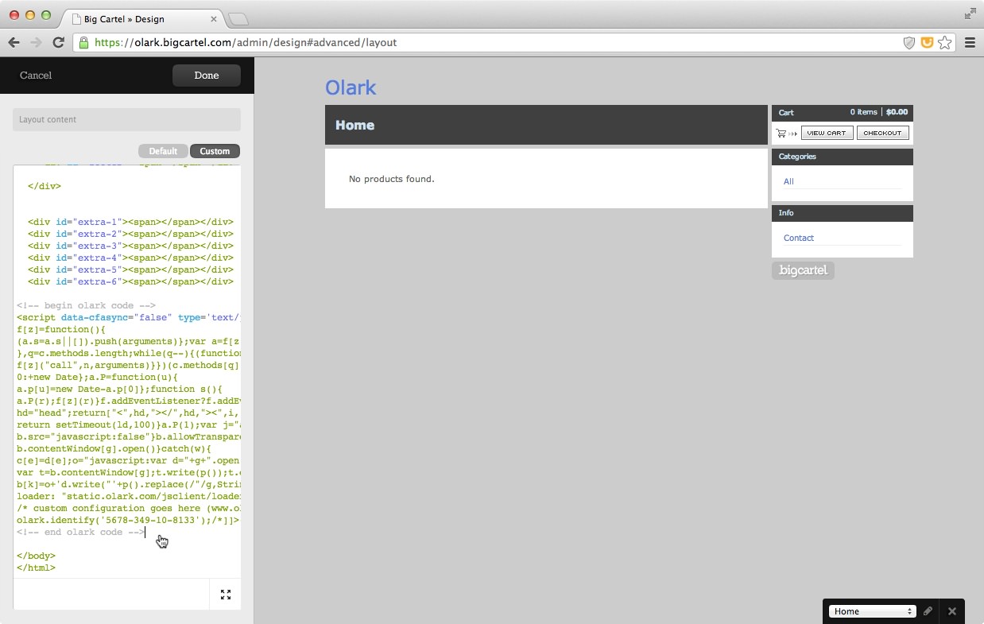Viewport: 984px width, 624px height.
Task: Toggle the orange extension icon in the toolbar
Action: pyautogui.click(x=927, y=42)
